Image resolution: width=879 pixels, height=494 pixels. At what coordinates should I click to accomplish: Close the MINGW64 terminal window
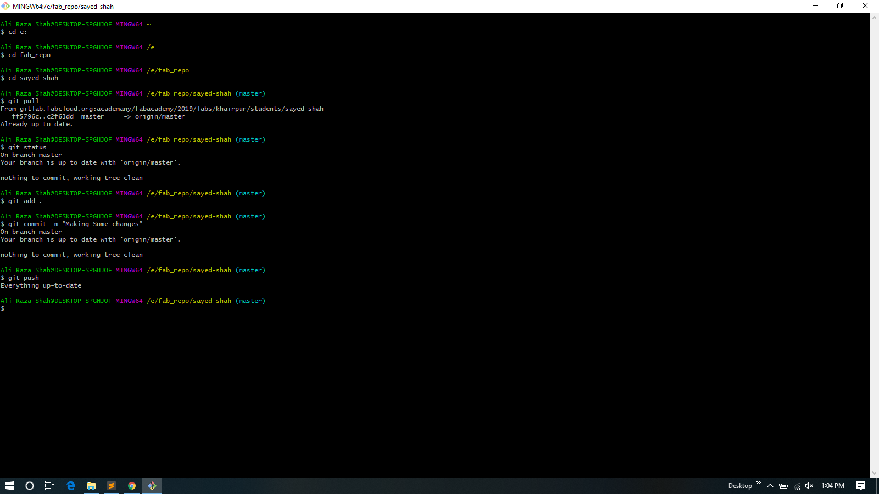coord(865,6)
